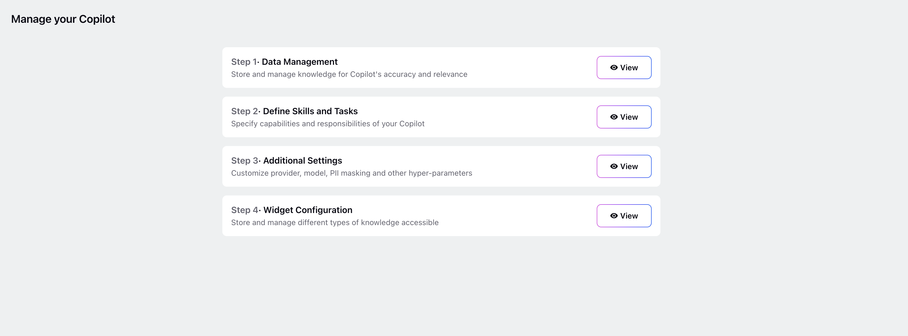Click the Step 4 label text
The image size is (908, 336).
(245, 210)
